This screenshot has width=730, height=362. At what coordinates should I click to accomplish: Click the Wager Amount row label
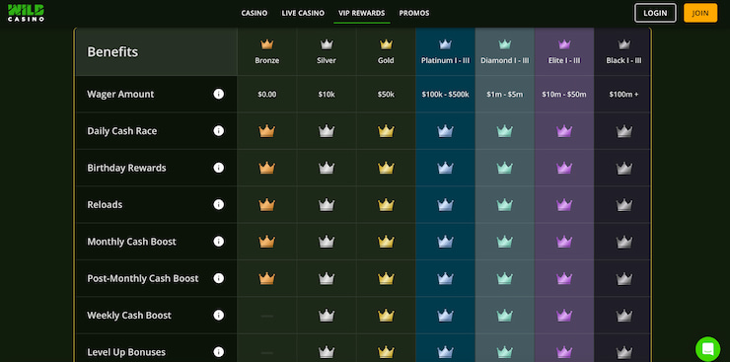120,94
